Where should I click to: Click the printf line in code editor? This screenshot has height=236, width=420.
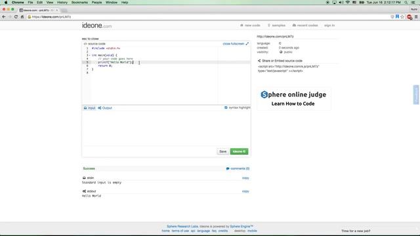(115, 62)
